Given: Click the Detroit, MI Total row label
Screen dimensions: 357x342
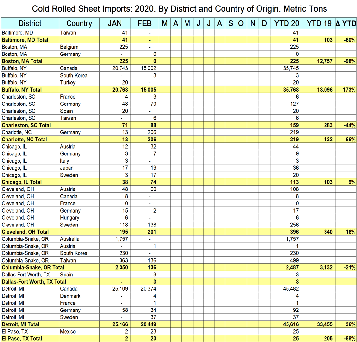Looking at the screenshot, I should (20, 324).
